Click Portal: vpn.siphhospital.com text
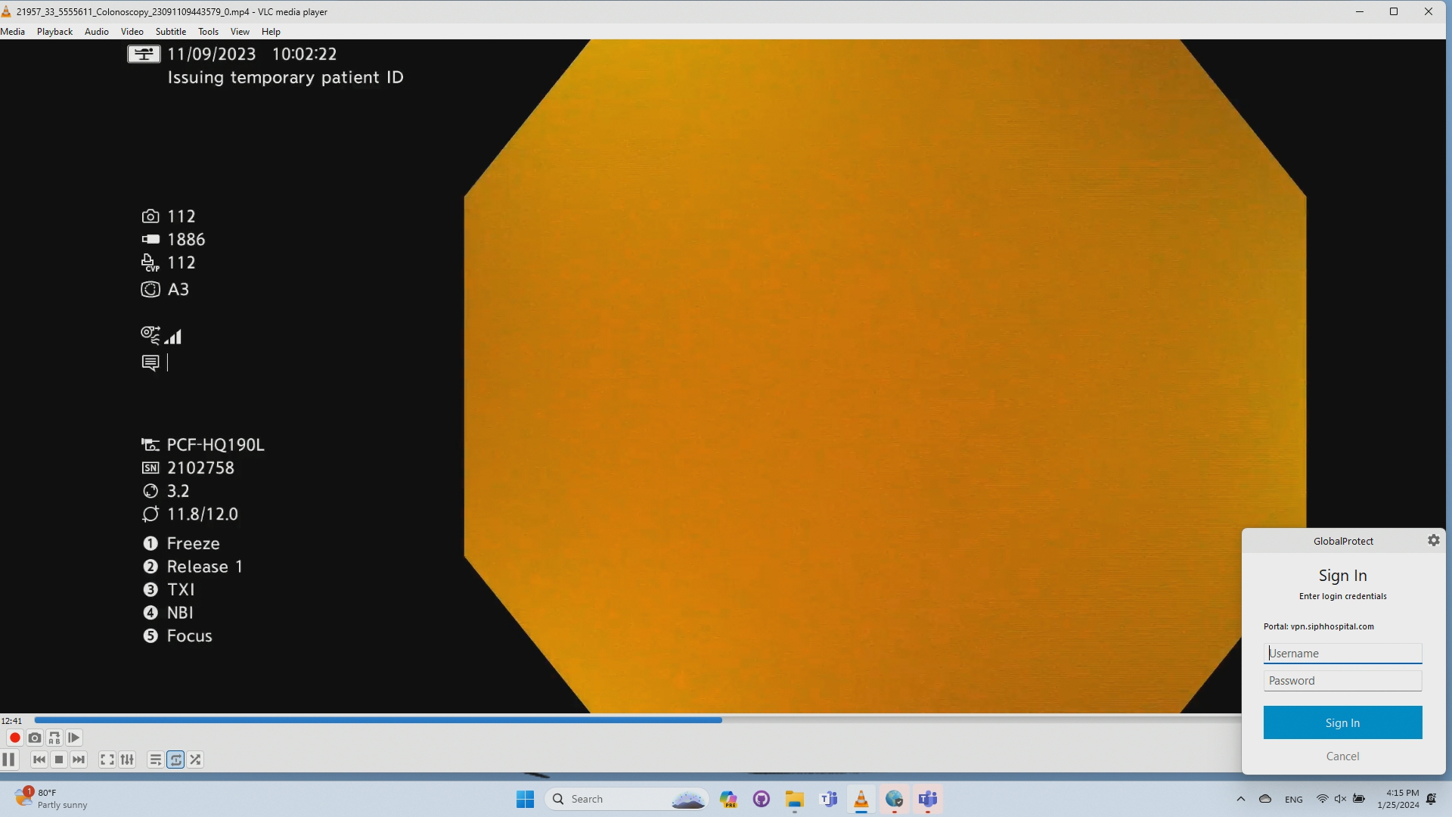This screenshot has width=1452, height=817. (1318, 626)
